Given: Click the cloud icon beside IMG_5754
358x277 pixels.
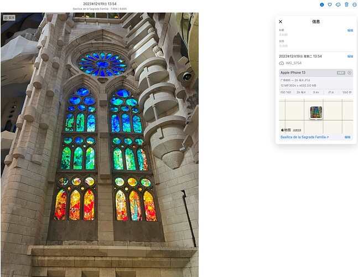Looking at the screenshot, I should [x=282, y=63].
